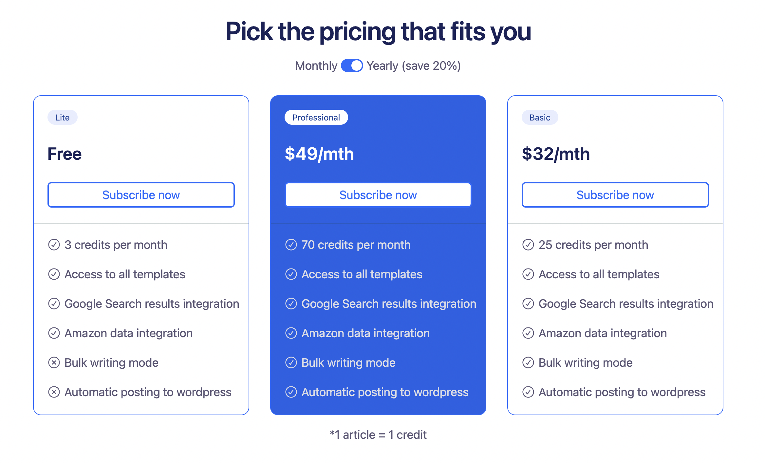Click the X icon beside Lite Bulk writing mode
Image resolution: width=765 pixels, height=463 pixels.
[54, 362]
